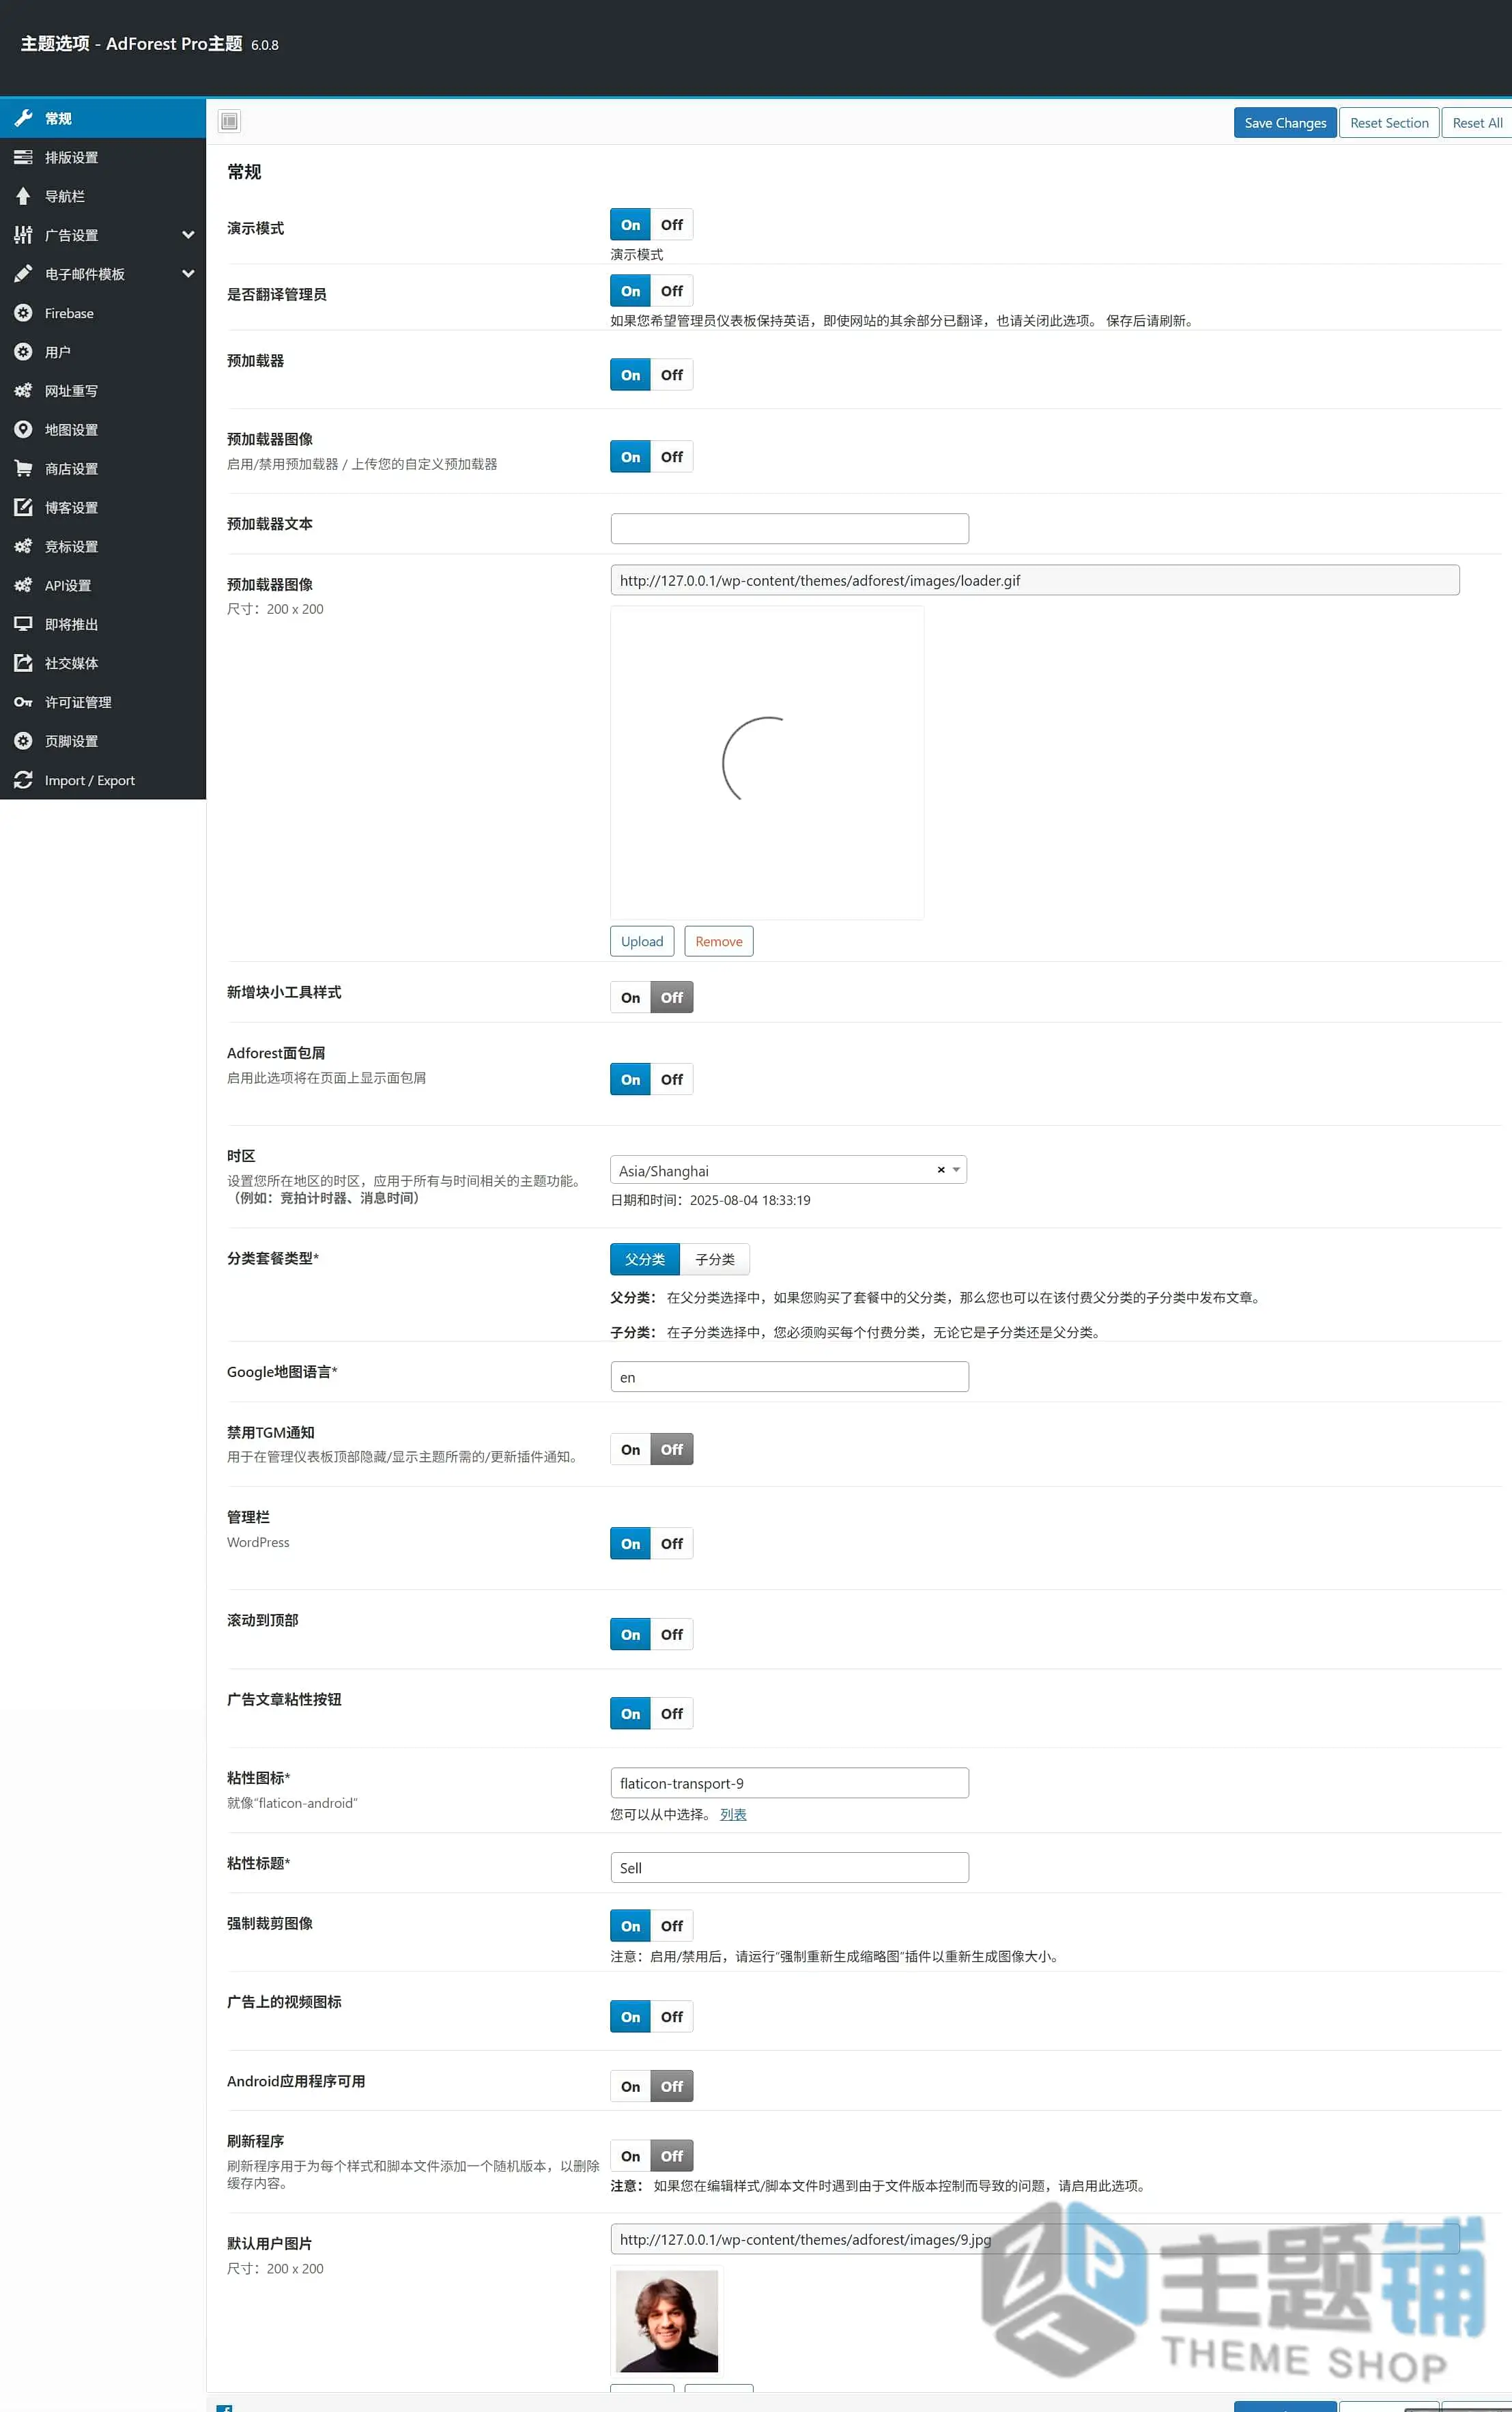This screenshot has height=2412, width=1512.
Task: Click the wrench icon beside 常规
Action: coord(23,118)
